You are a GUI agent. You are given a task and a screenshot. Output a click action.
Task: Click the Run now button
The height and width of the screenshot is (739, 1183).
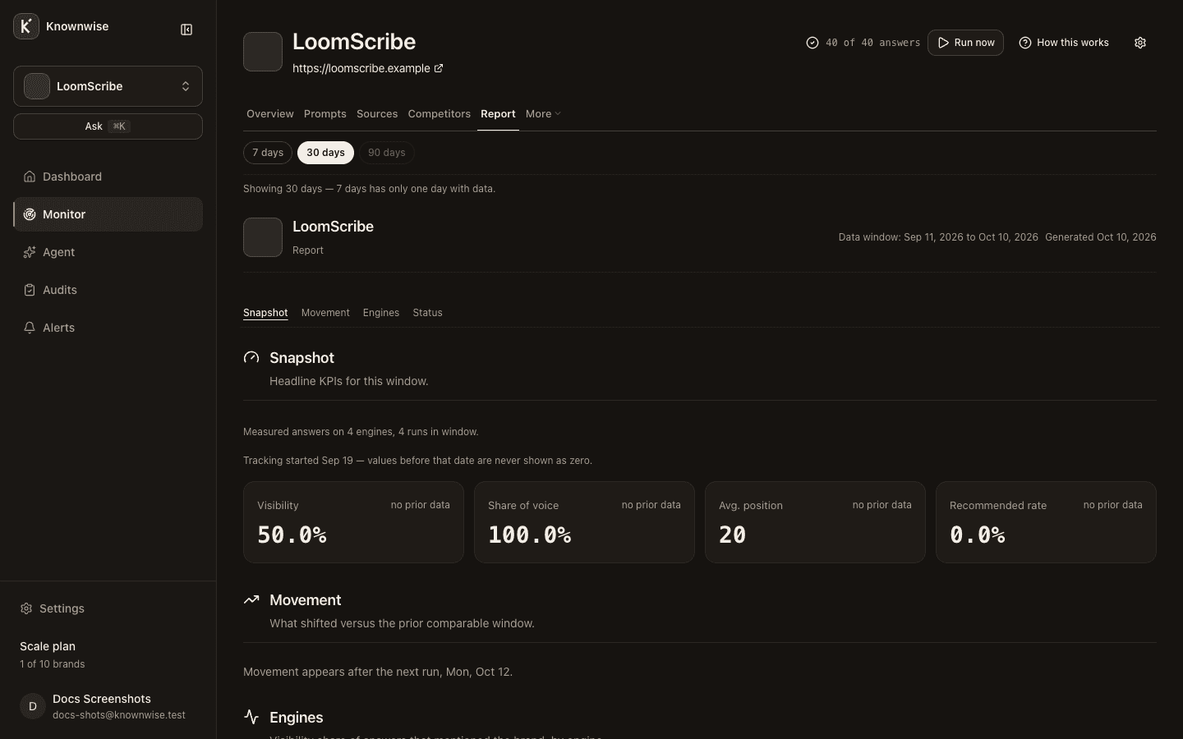tap(965, 43)
